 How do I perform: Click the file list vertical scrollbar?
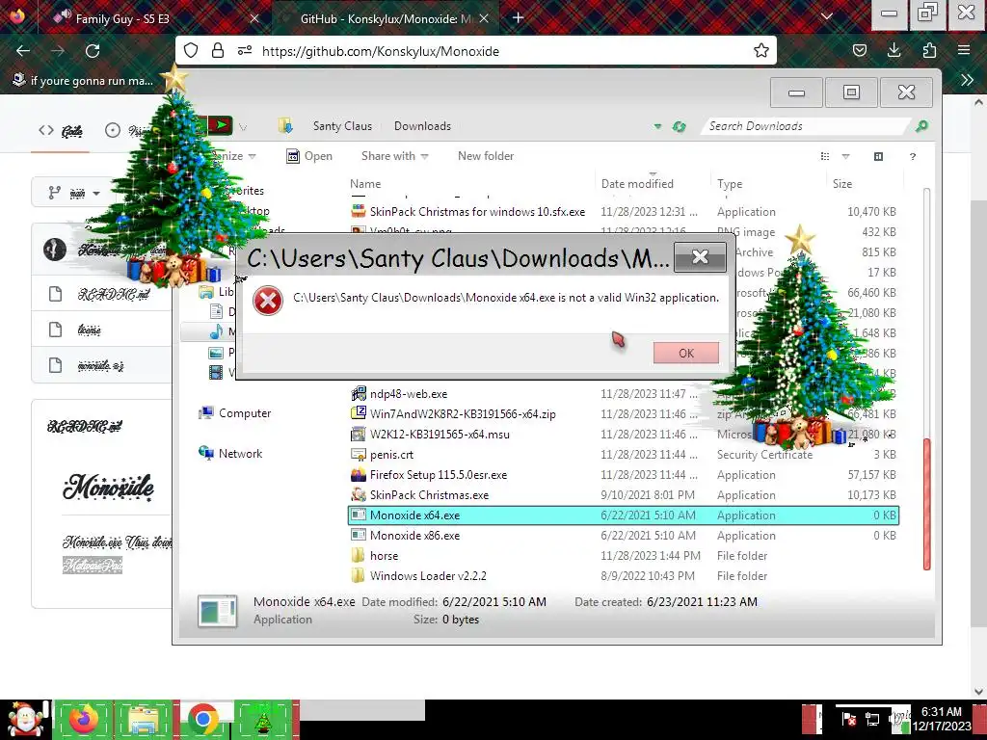926,503
